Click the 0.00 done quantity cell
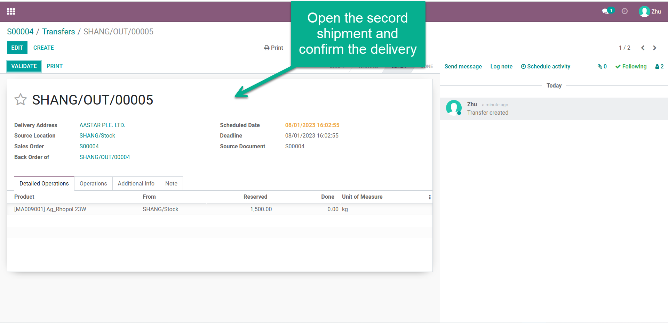The width and height of the screenshot is (668, 323). pyautogui.click(x=333, y=209)
